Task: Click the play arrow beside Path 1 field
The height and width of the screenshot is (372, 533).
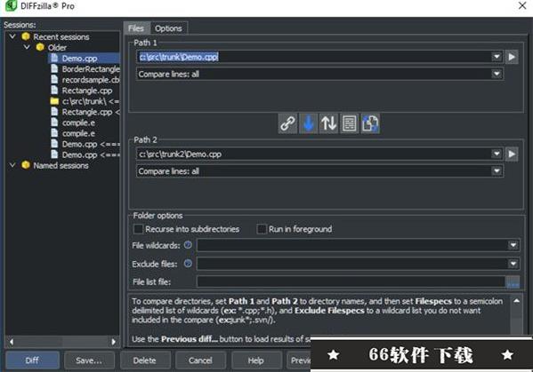Action: point(512,57)
